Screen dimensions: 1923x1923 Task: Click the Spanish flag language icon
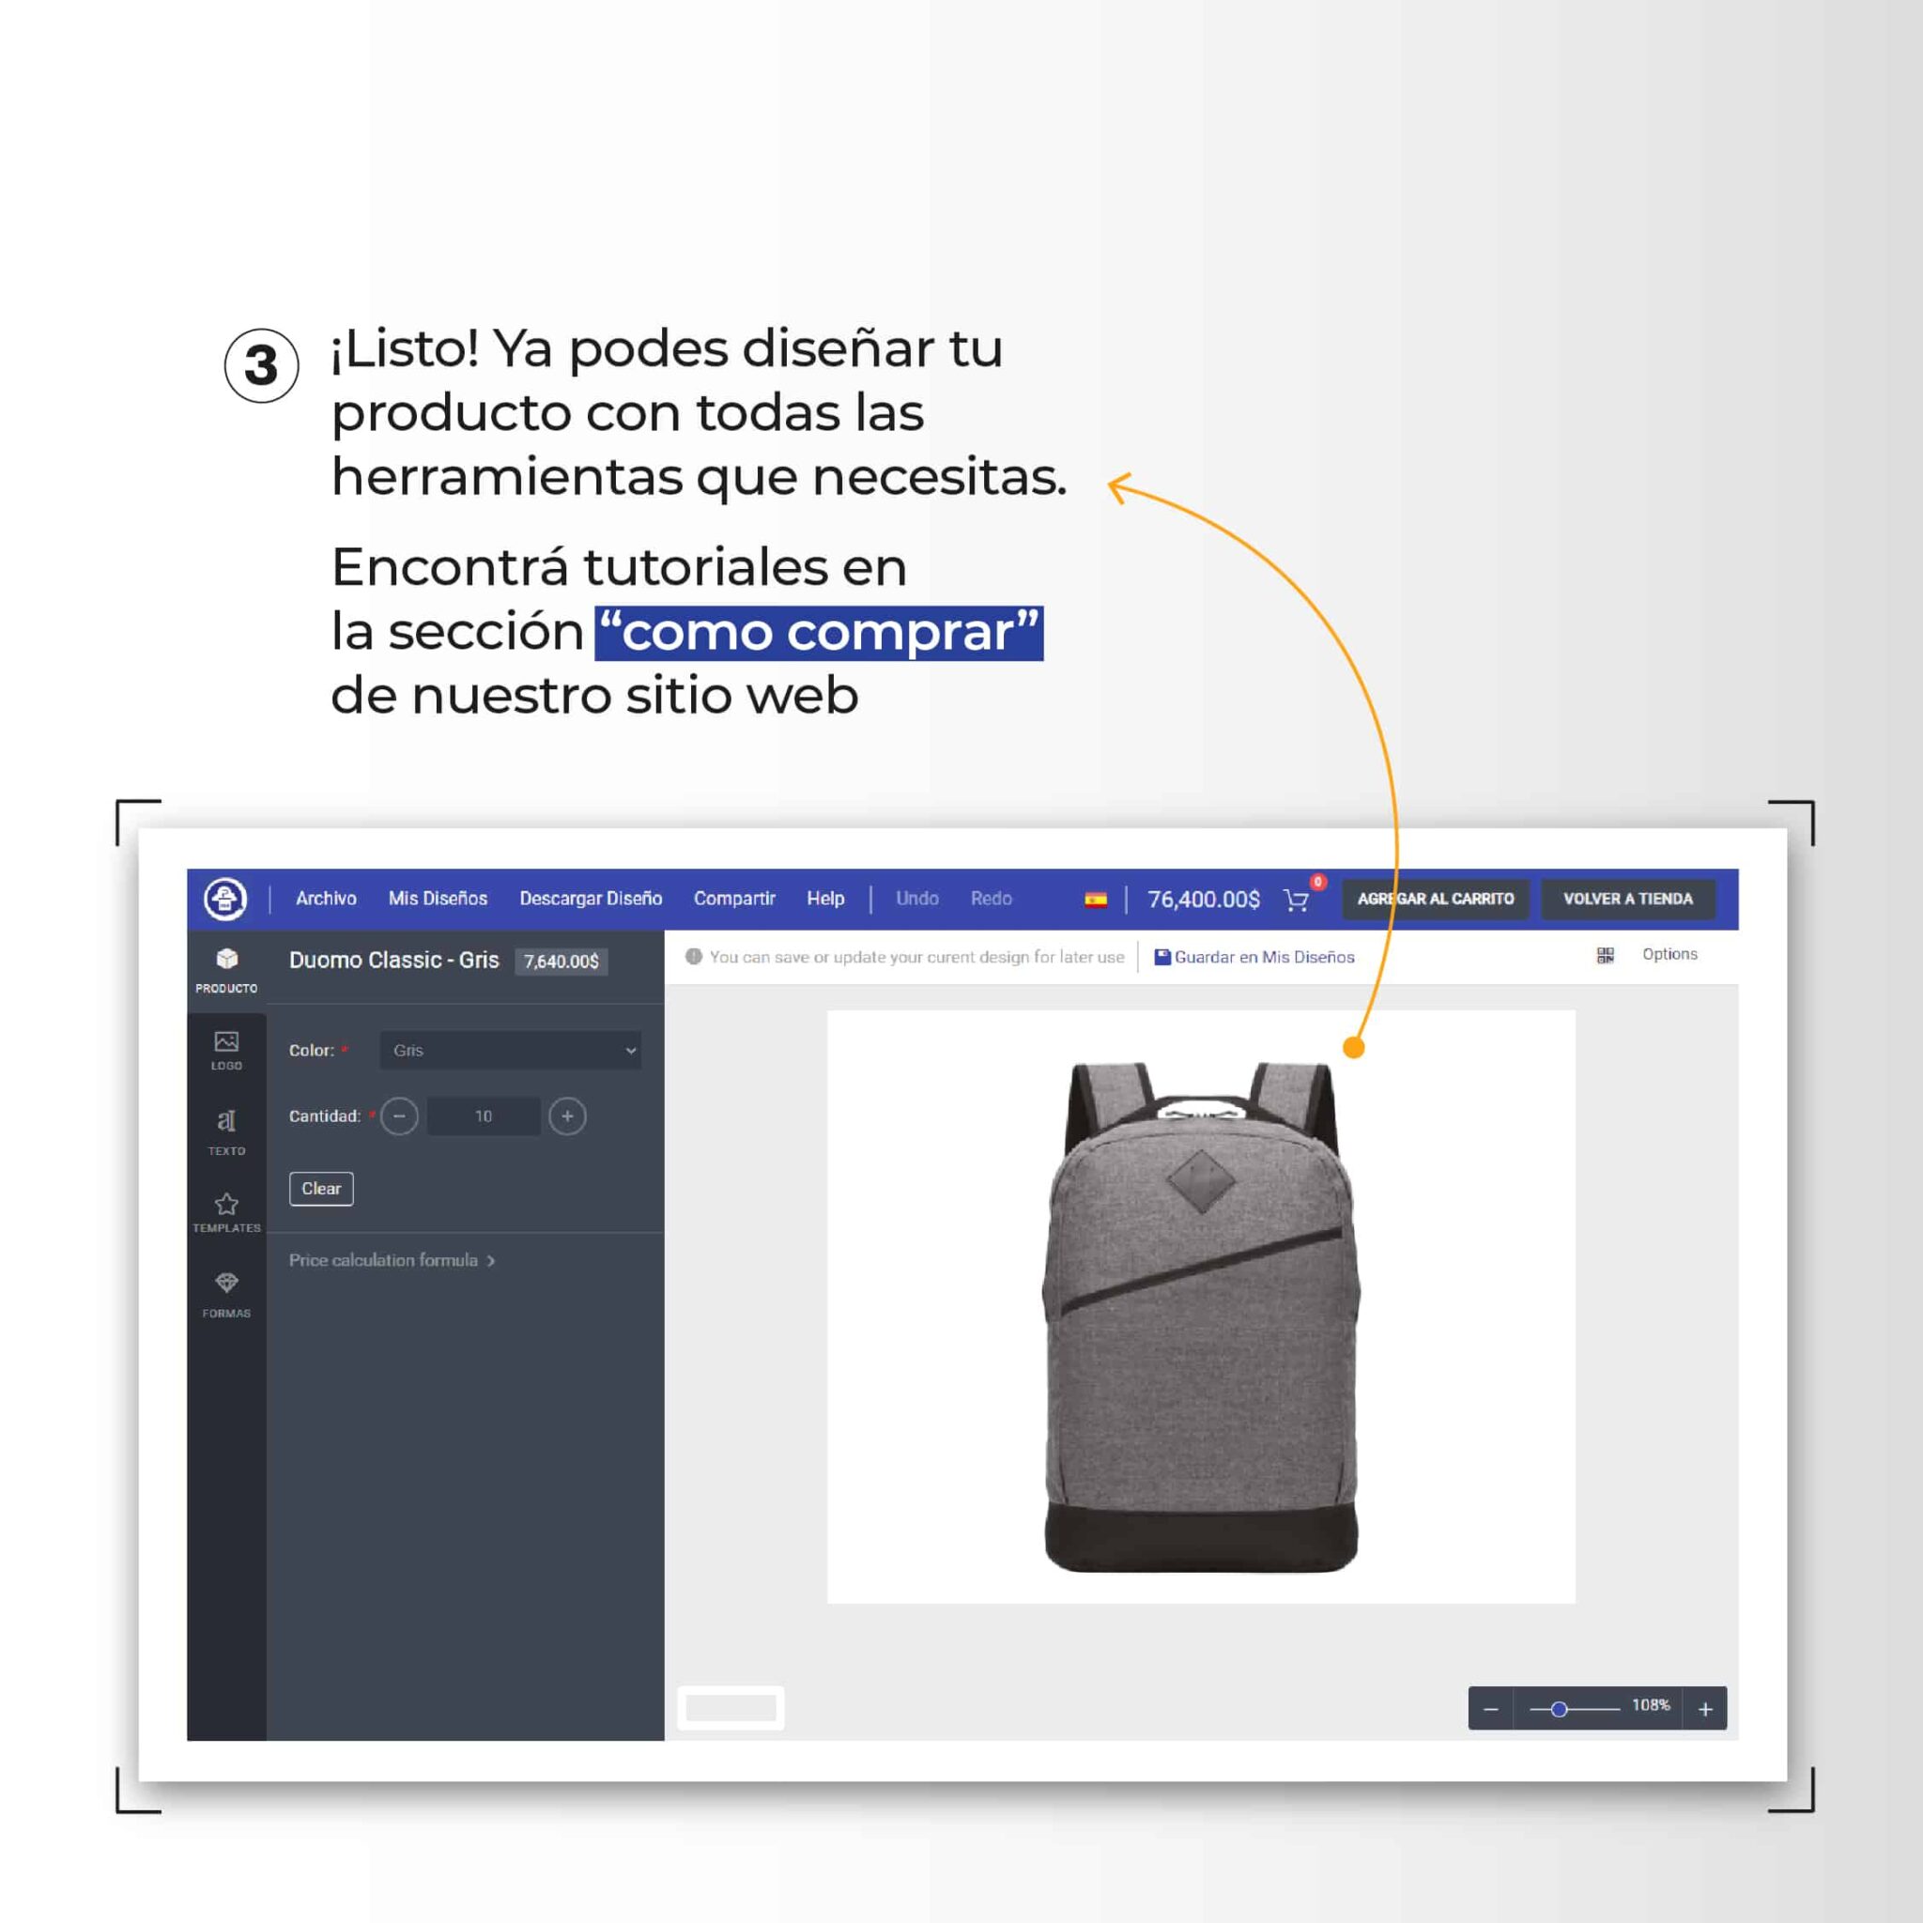(1095, 900)
